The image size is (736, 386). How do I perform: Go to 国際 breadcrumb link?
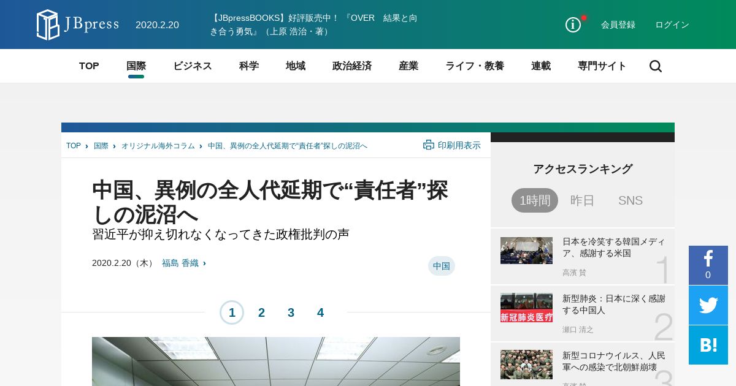click(x=101, y=146)
